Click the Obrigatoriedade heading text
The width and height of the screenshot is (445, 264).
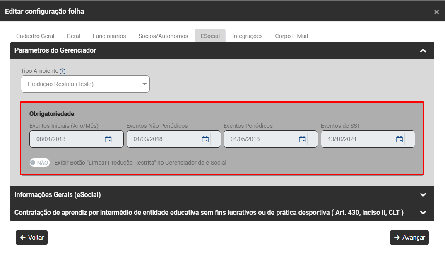pos(52,114)
